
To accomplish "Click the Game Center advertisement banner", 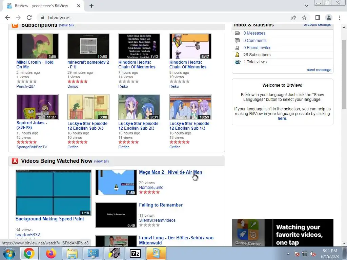I will tap(282, 233).
